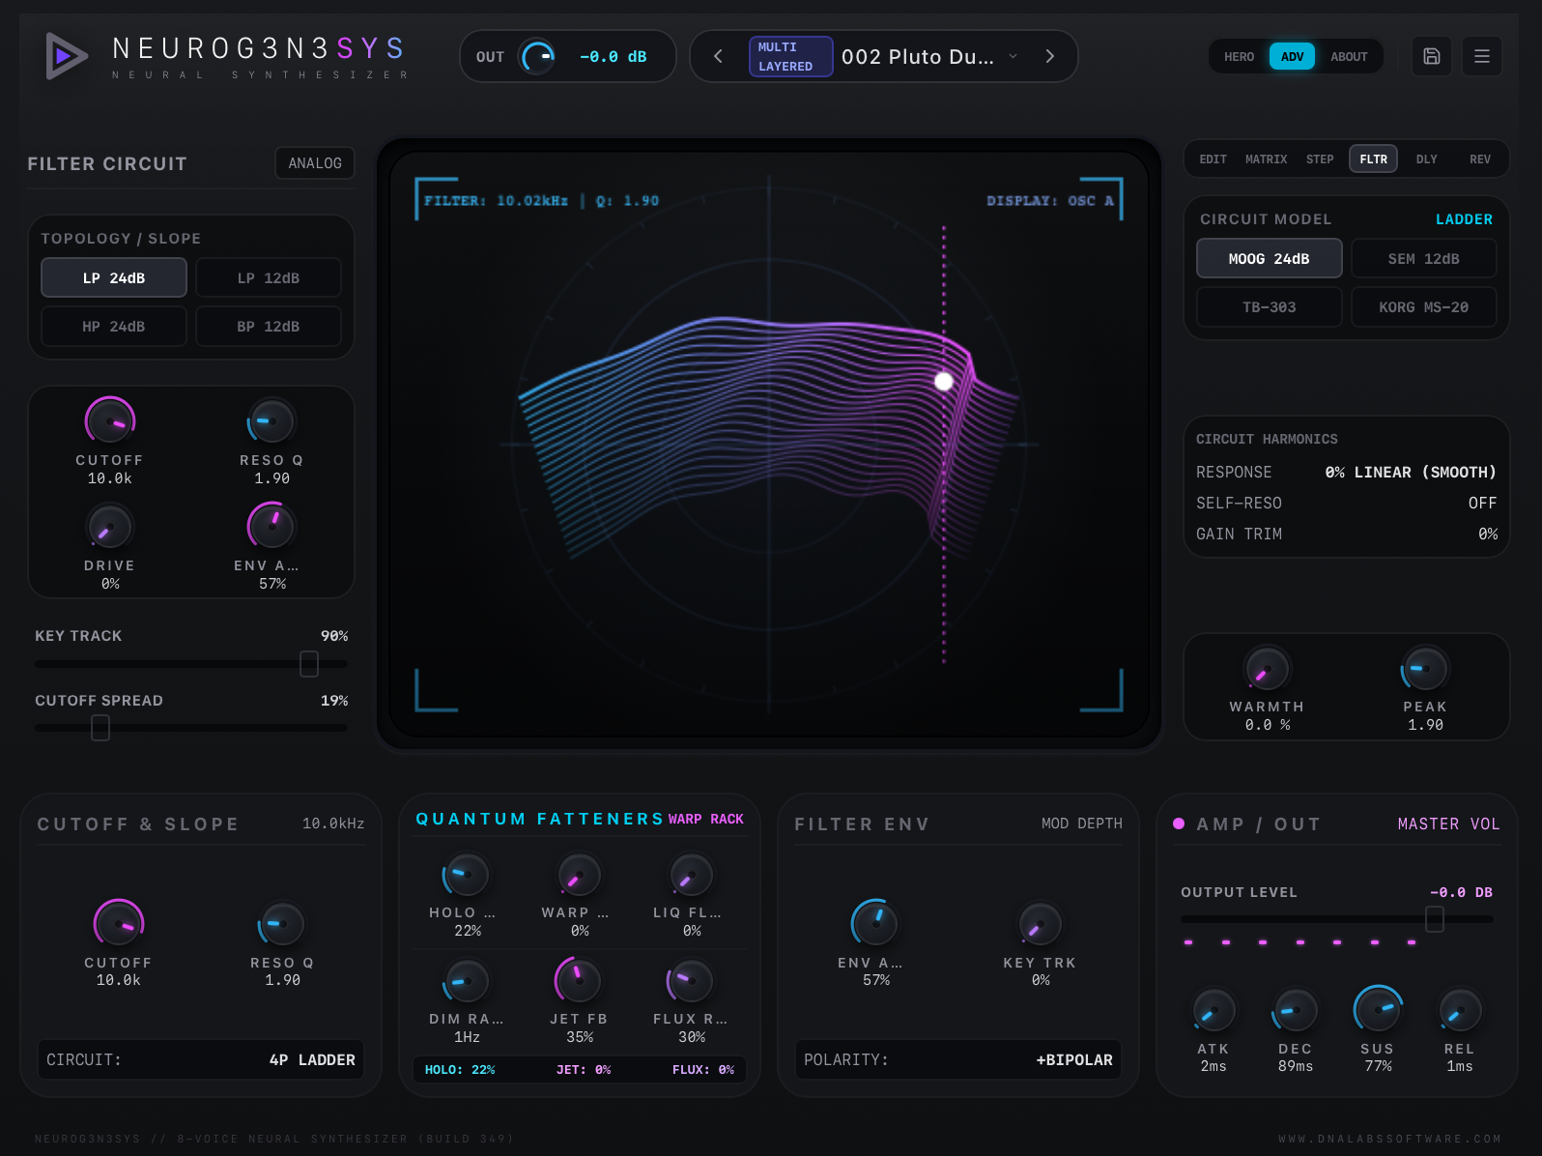
Task: Click the FLUX R… knob
Action: pos(691,980)
